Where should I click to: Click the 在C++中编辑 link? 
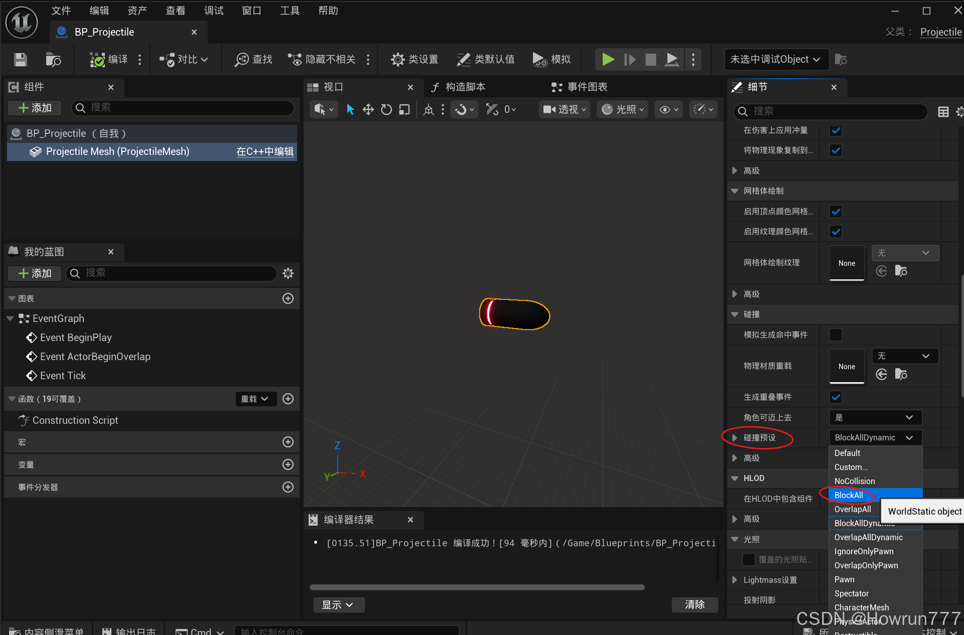tap(264, 151)
